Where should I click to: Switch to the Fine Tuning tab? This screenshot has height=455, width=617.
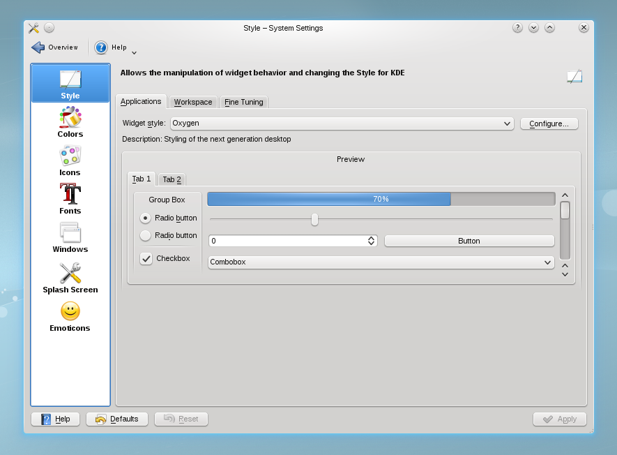click(243, 102)
